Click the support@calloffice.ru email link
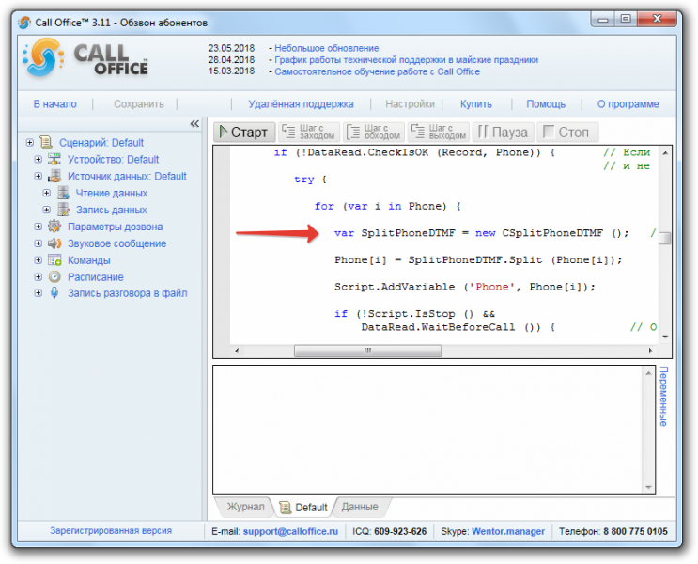Image resolution: width=698 pixels, height=564 pixels. point(290,531)
